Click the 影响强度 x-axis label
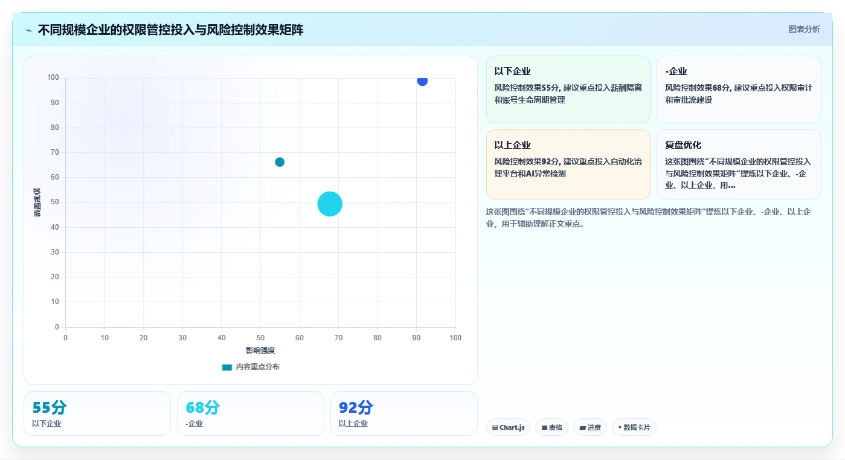The image size is (845, 460). (260, 351)
